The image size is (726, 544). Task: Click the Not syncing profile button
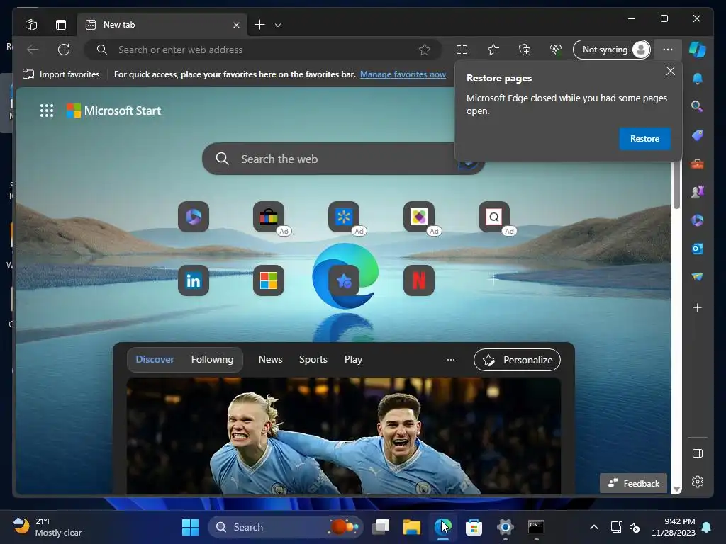612,50
